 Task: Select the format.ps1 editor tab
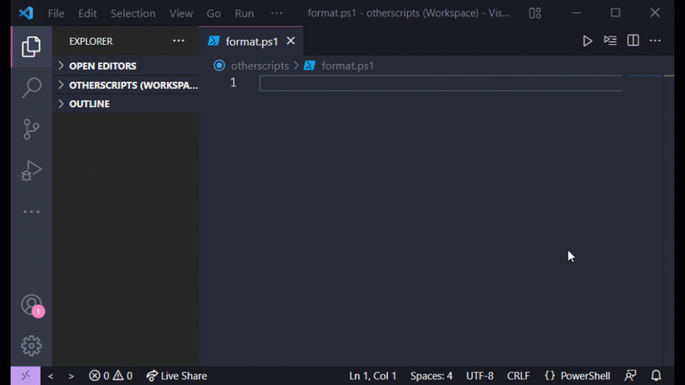pos(251,42)
